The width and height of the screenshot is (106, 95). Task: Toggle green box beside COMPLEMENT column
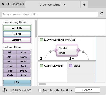click(x=41, y=66)
